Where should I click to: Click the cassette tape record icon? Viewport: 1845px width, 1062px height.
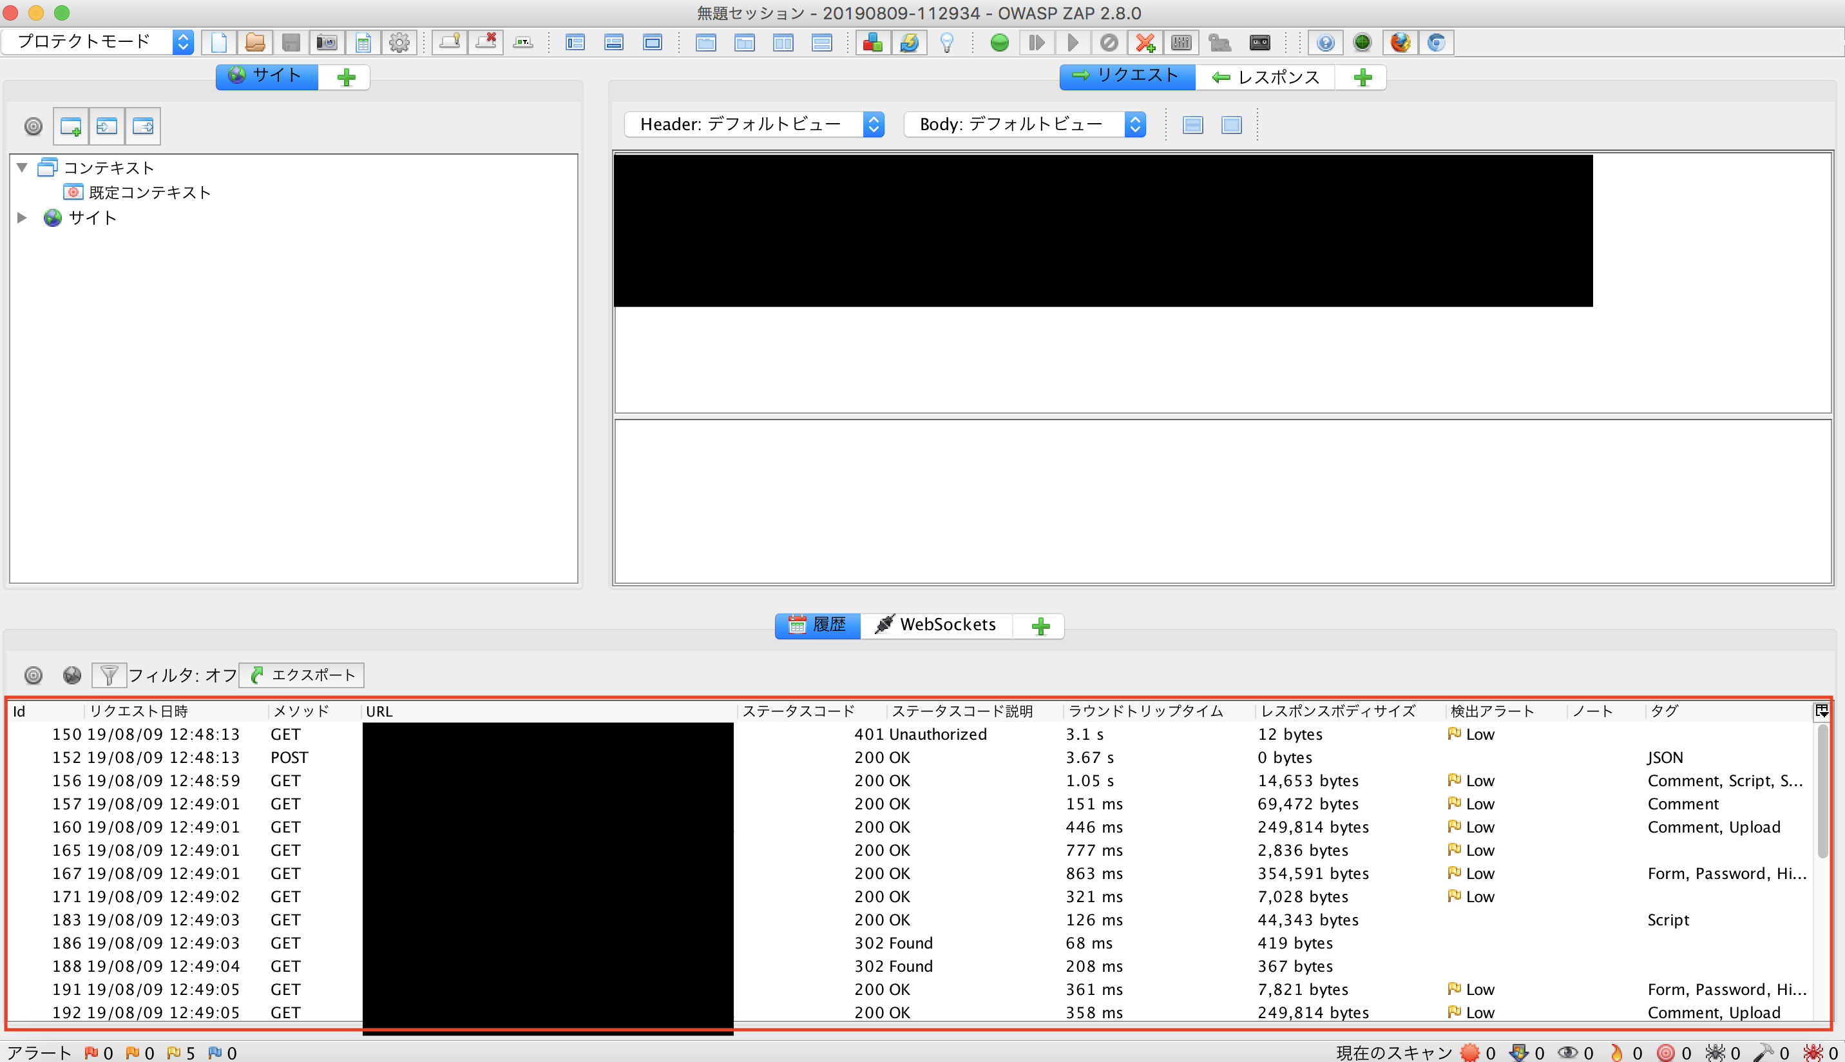(1259, 43)
